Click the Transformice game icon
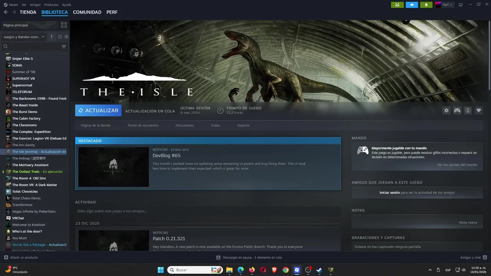The image size is (491, 276). pyautogui.click(x=8, y=205)
